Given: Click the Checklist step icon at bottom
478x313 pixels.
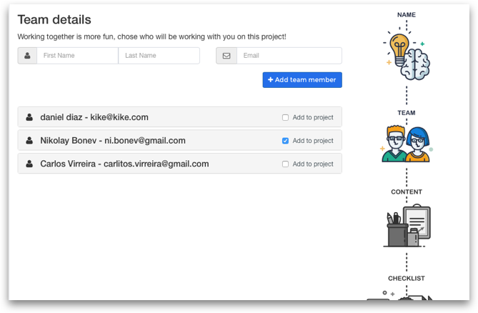Looking at the screenshot, I should click(399, 295).
